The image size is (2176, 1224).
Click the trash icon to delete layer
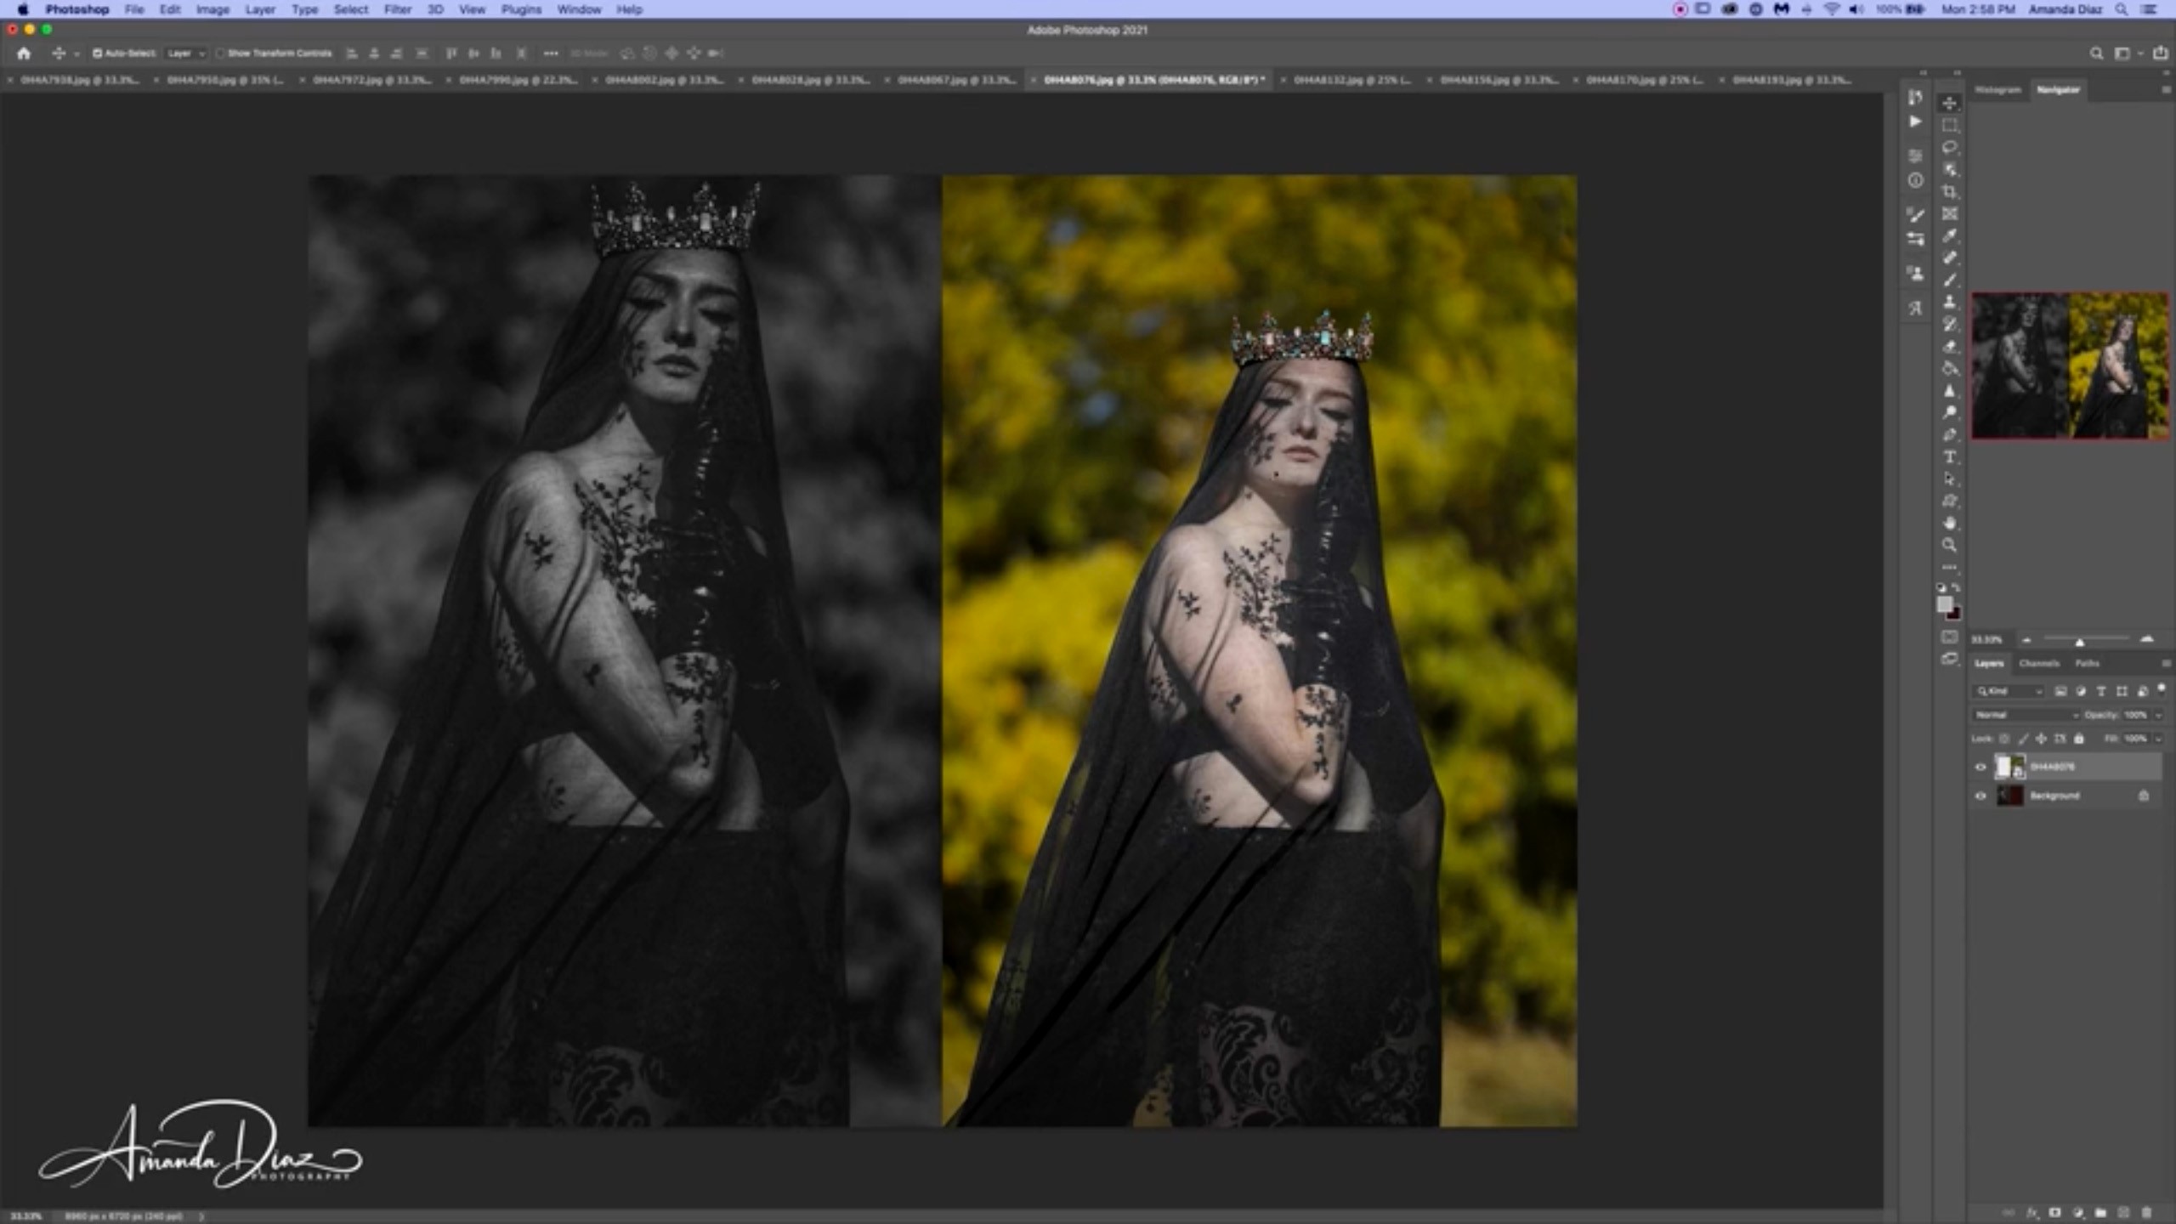point(2146,1213)
